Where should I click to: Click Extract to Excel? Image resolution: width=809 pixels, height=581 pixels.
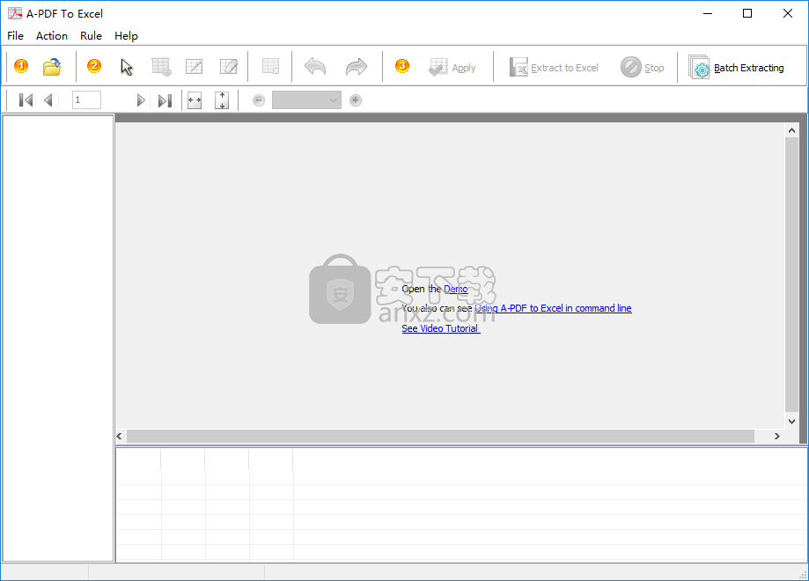(554, 68)
